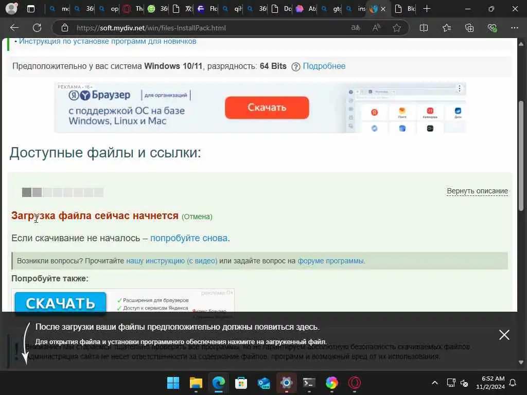Click the orange 'Скачать' ad button

click(267, 107)
